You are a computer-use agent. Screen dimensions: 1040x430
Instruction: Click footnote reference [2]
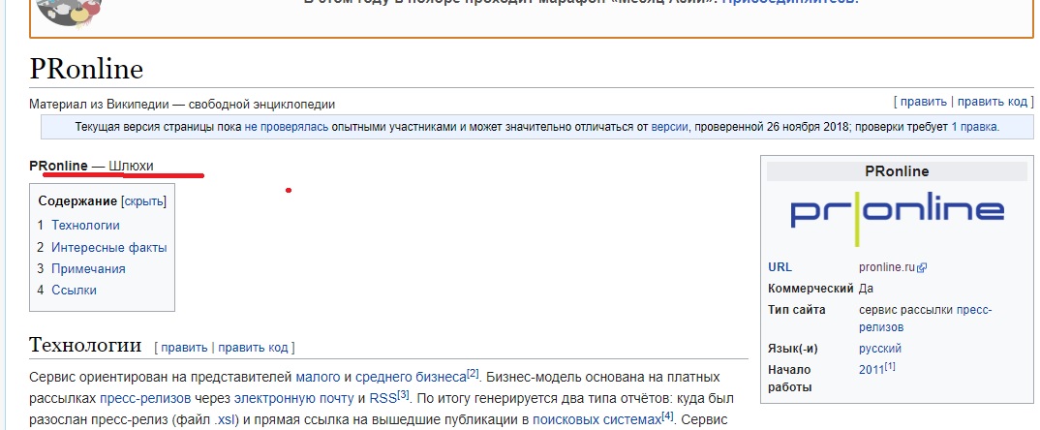pos(473,374)
